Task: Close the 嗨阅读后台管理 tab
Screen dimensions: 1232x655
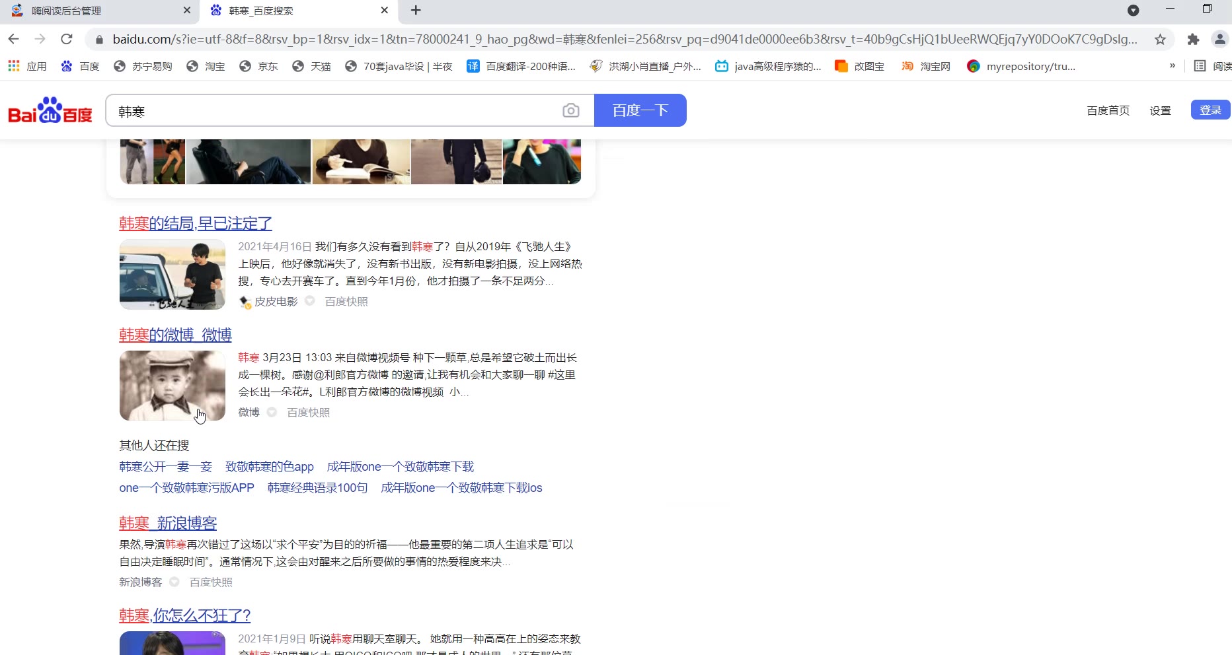Action: pos(187,11)
